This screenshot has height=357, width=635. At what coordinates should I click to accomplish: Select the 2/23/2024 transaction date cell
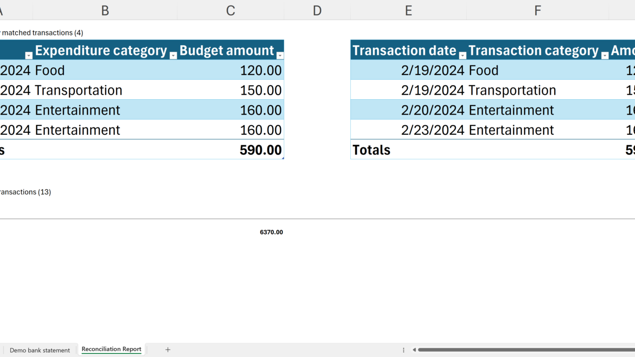433,130
